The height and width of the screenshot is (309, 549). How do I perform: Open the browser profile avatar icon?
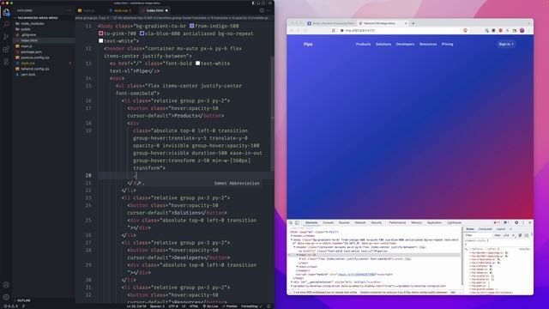(x=522, y=31)
